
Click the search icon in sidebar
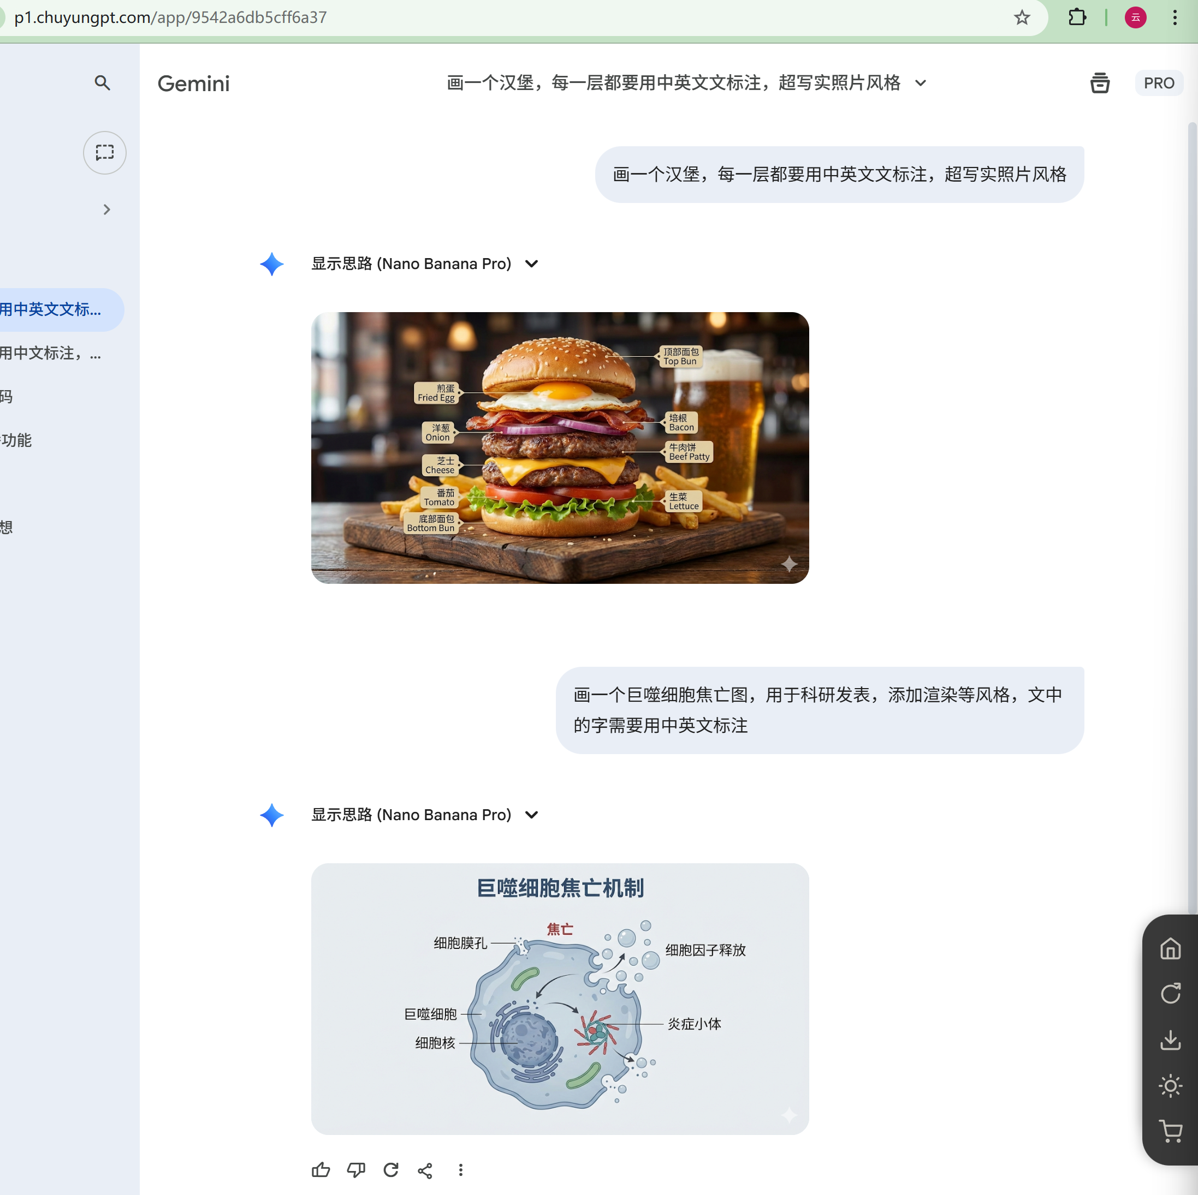[x=102, y=83]
